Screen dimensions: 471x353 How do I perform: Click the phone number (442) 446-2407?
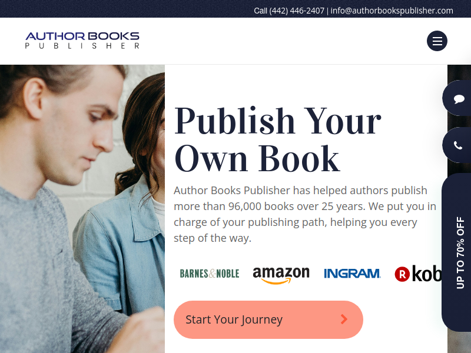coord(297,11)
